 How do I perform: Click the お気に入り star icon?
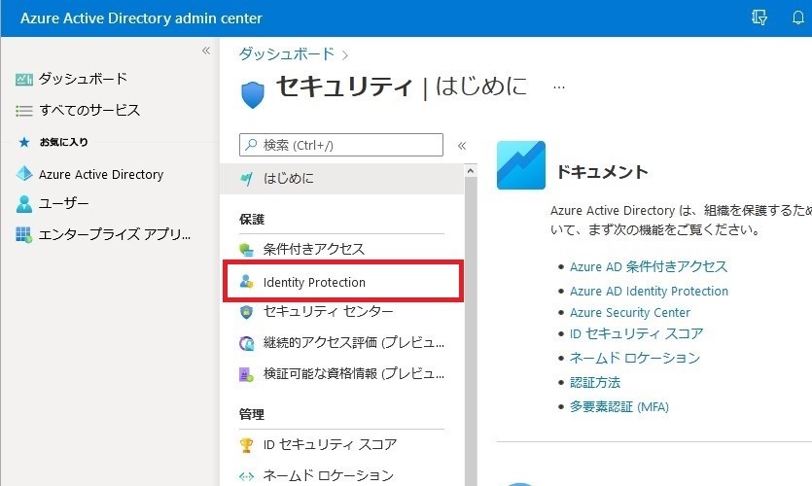click(x=23, y=142)
